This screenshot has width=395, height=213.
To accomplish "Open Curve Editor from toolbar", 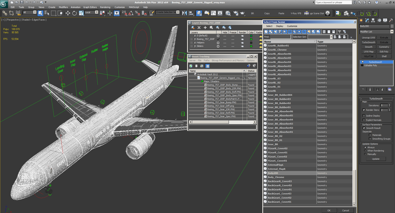I will tap(214, 13).
